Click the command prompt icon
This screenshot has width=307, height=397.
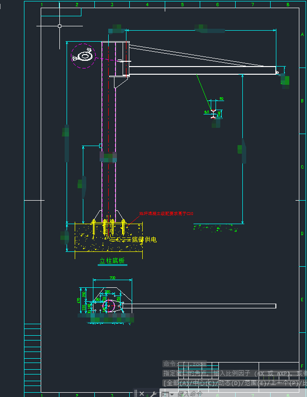click(x=165, y=394)
